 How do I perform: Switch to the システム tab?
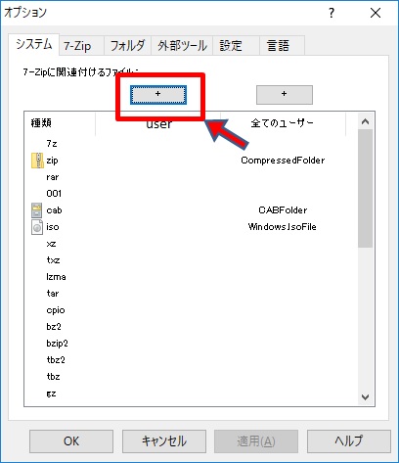point(34,44)
